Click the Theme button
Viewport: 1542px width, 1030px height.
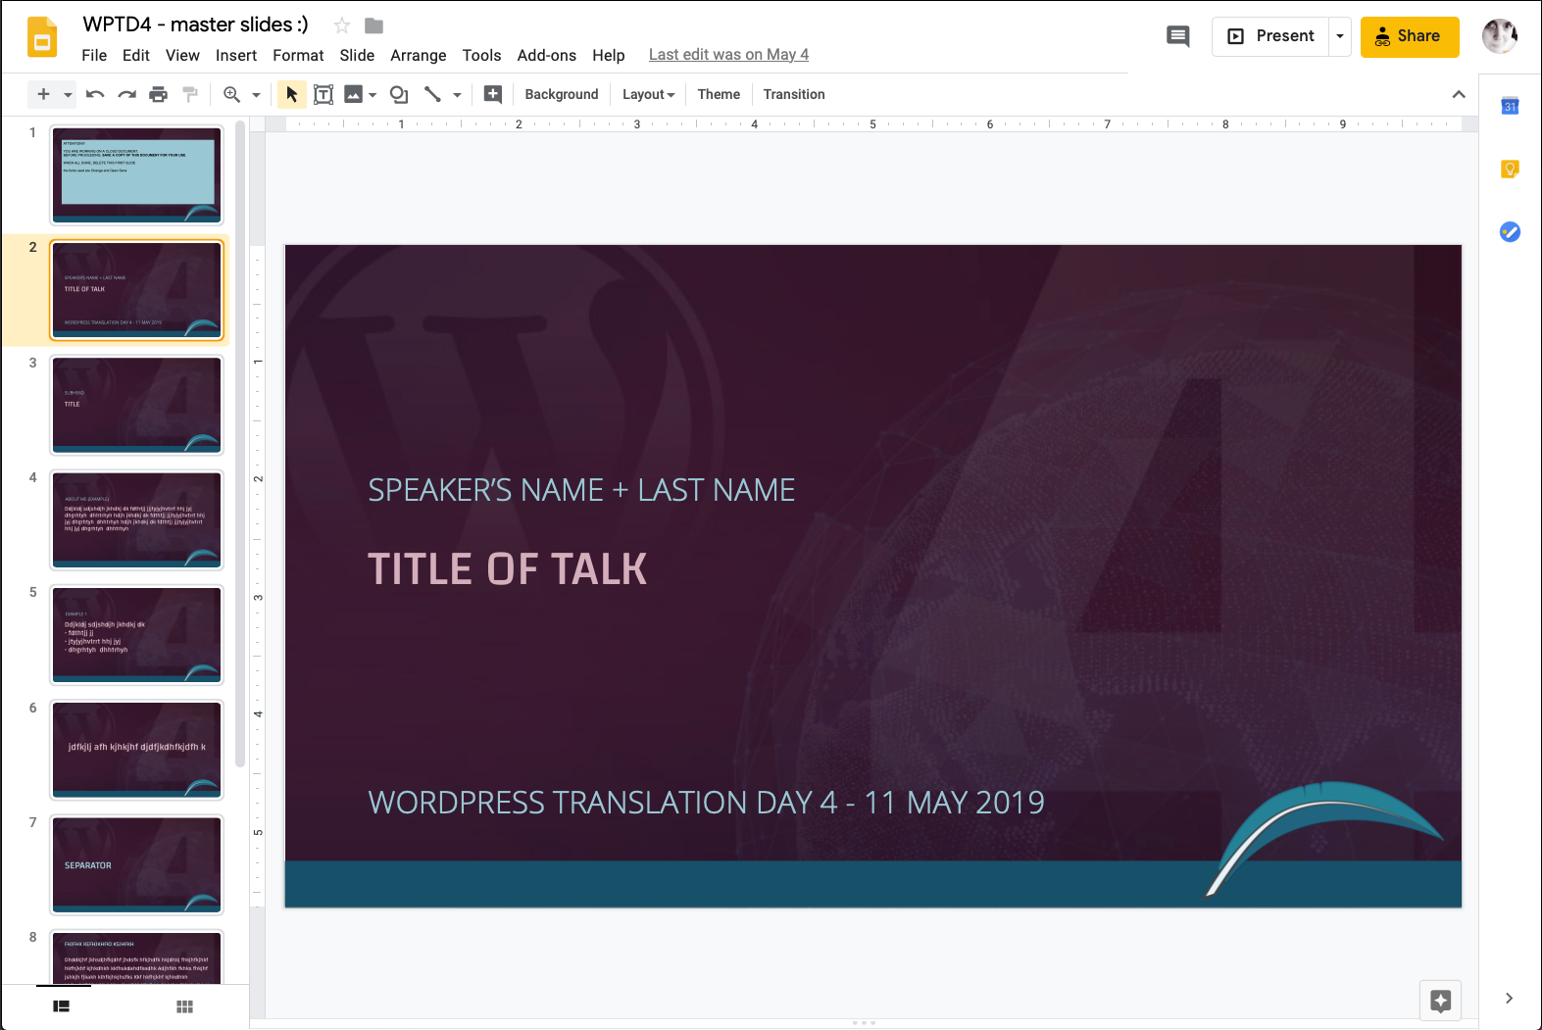coord(719,94)
